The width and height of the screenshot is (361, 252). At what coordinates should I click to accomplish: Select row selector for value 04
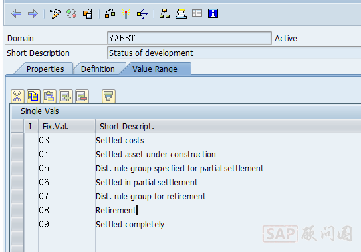click(17, 154)
